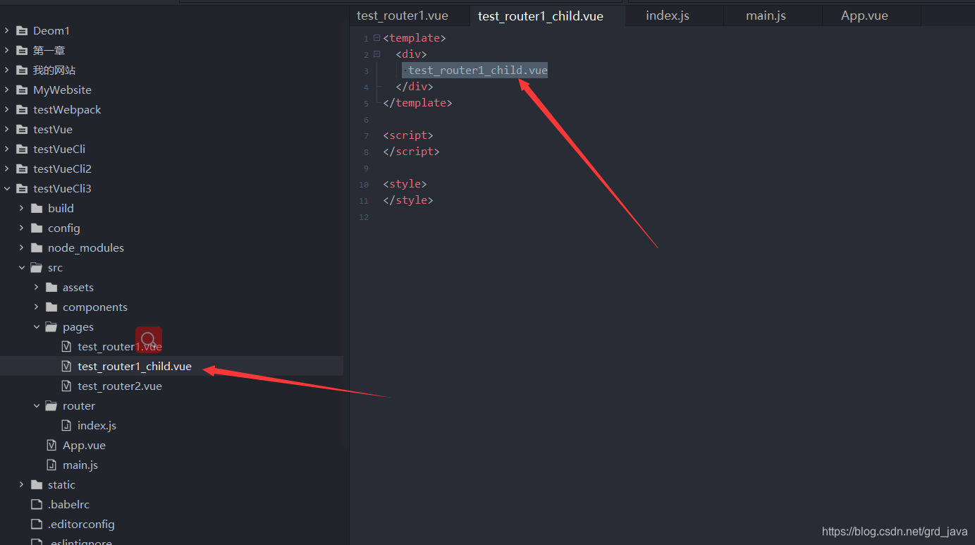The image size is (975, 545).
Task: Click the red magnifier search icon
Action: pos(149,340)
